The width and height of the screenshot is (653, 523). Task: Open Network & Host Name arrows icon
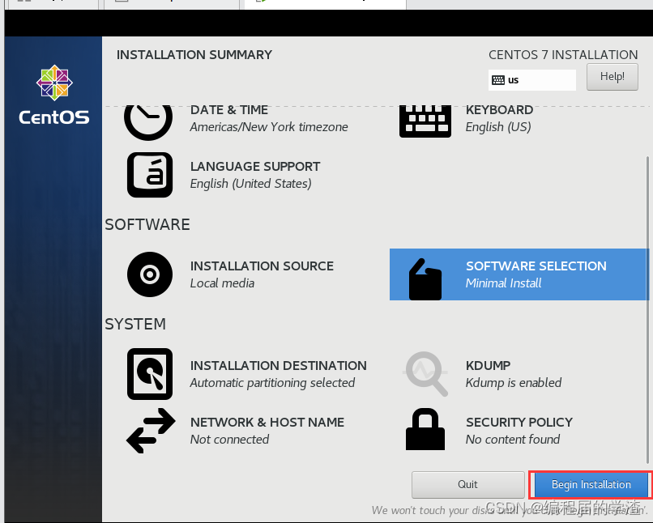point(151,431)
